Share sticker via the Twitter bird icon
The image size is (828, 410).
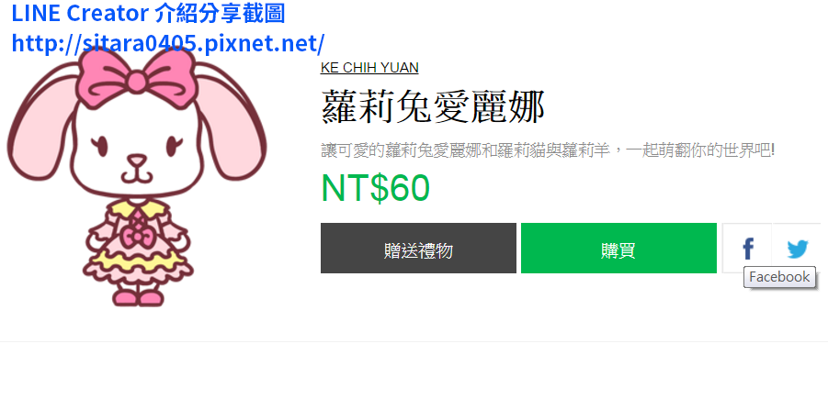point(797,249)
